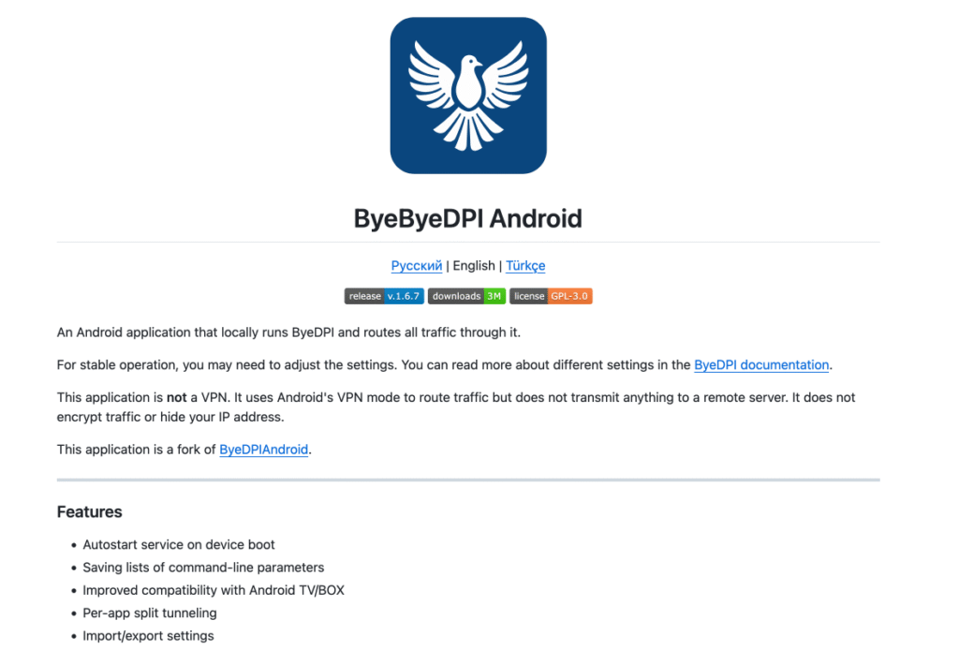Open the ByeDPI documentation link

tap(761, 364)
